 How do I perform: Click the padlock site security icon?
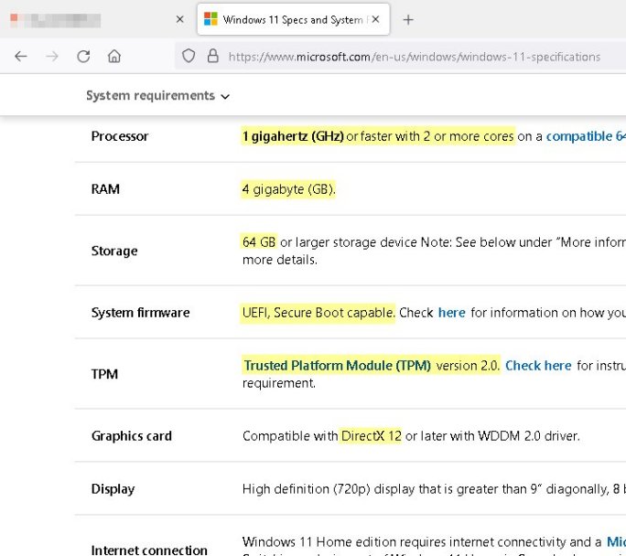(212, 56)
